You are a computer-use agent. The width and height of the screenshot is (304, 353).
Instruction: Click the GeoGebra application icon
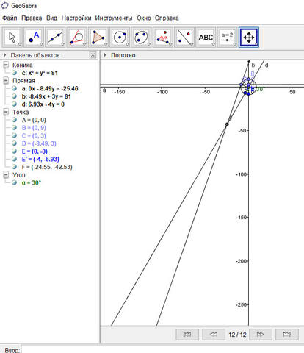click(5, 5)
